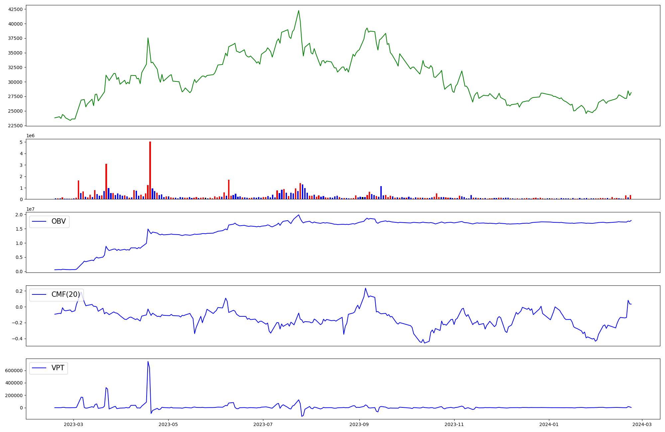Select the 2023-07 x-axis date label
This screenshot has width=665, height=432.
pos(263,424)
